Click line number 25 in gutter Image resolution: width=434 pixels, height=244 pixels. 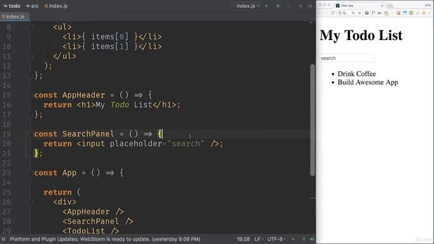[7, 192]
